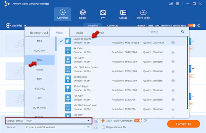
Task: Expand the Save to path dropdown
Action: click(x=88, y=127)
